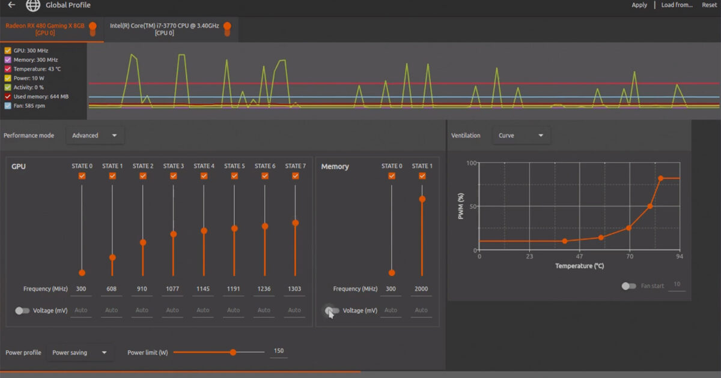Click the back arrow to leave Global Profile

coord(12,5)
